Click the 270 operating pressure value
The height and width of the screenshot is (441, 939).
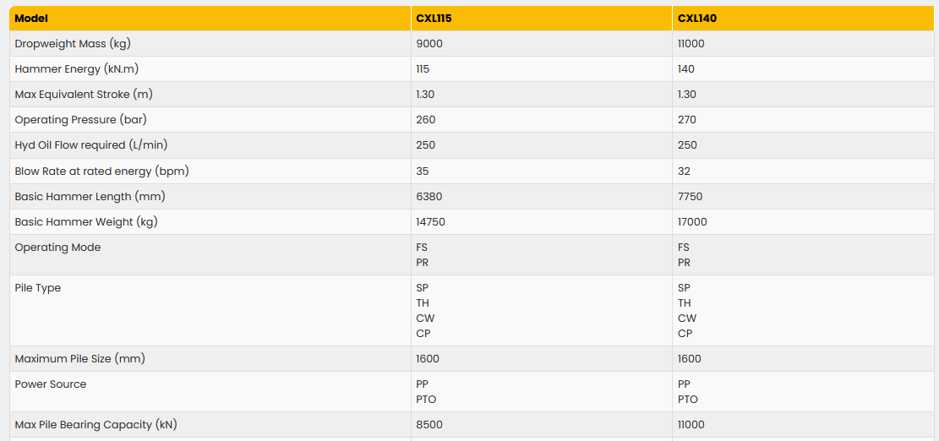(687, 119)
